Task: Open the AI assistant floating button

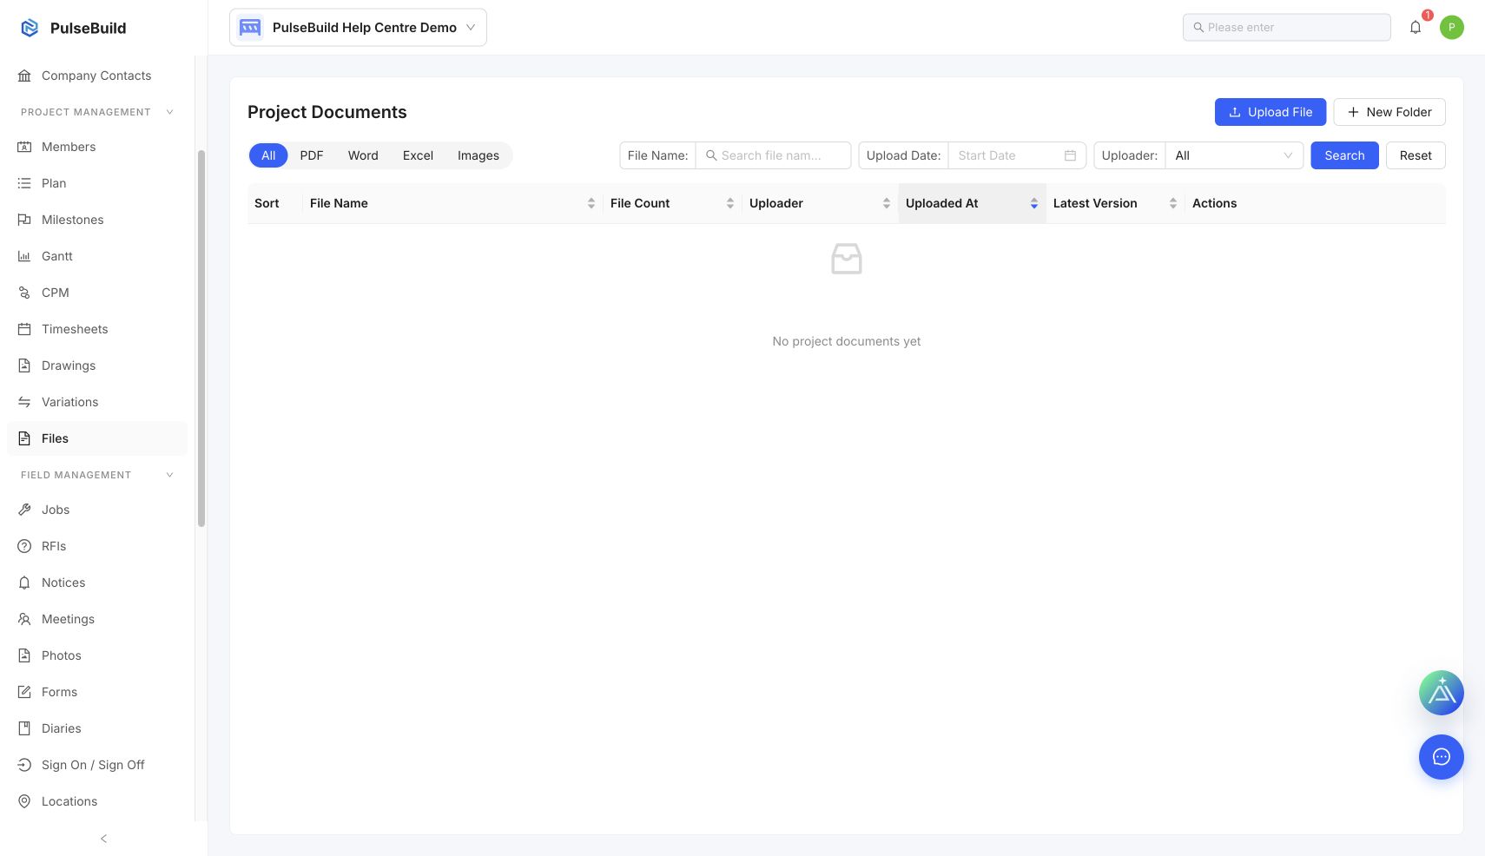Action: pos(1442,693)
